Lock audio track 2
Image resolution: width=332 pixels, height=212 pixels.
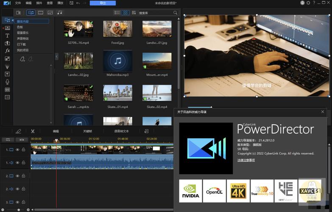tap(23, 189)
